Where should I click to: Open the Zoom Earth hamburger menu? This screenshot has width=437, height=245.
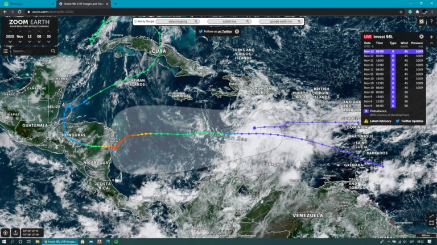point(5,51)
